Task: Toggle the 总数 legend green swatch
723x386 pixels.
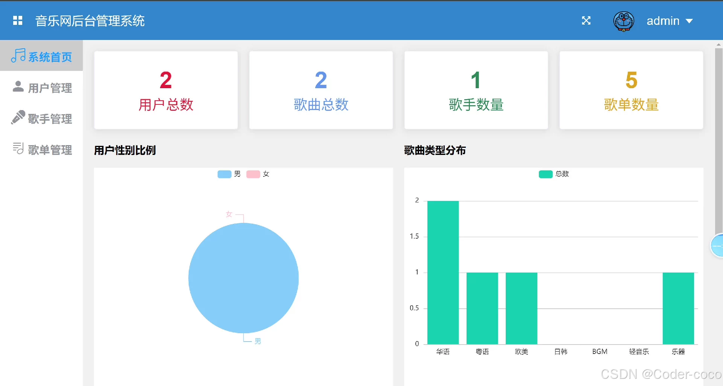Action: 546,174
